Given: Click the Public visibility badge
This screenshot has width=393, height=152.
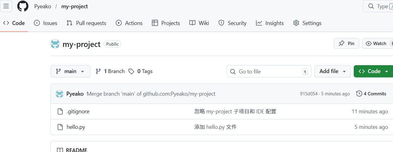Looking at the screenshot, I should pyautogui.click(x=112, y=44).
